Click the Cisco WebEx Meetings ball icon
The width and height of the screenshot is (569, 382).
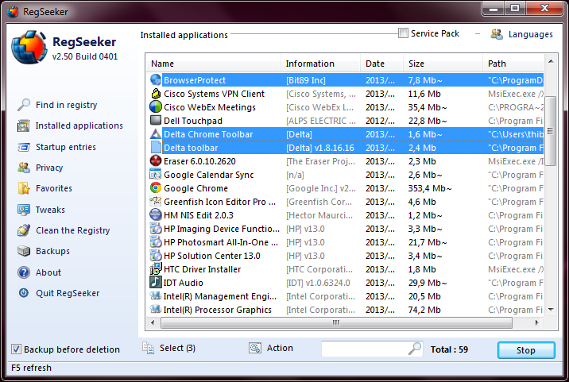pyautogui.click(x=156, y=107)
